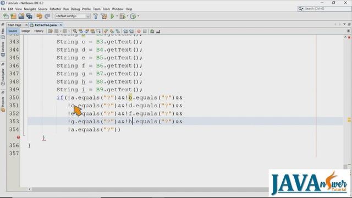
Task: Open the Navigator side panel tab
Action: coord(3,76)
